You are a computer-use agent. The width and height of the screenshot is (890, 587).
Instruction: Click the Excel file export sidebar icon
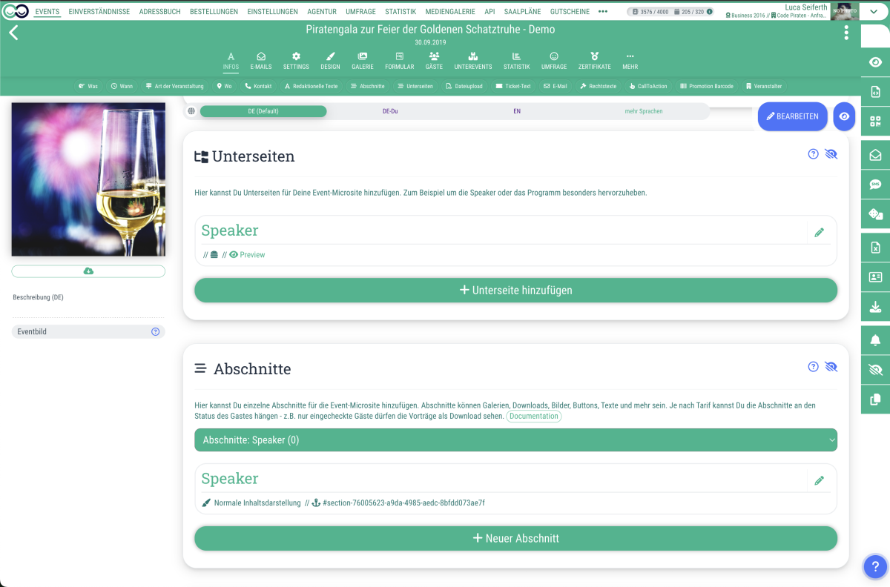(x=875, y=248)
